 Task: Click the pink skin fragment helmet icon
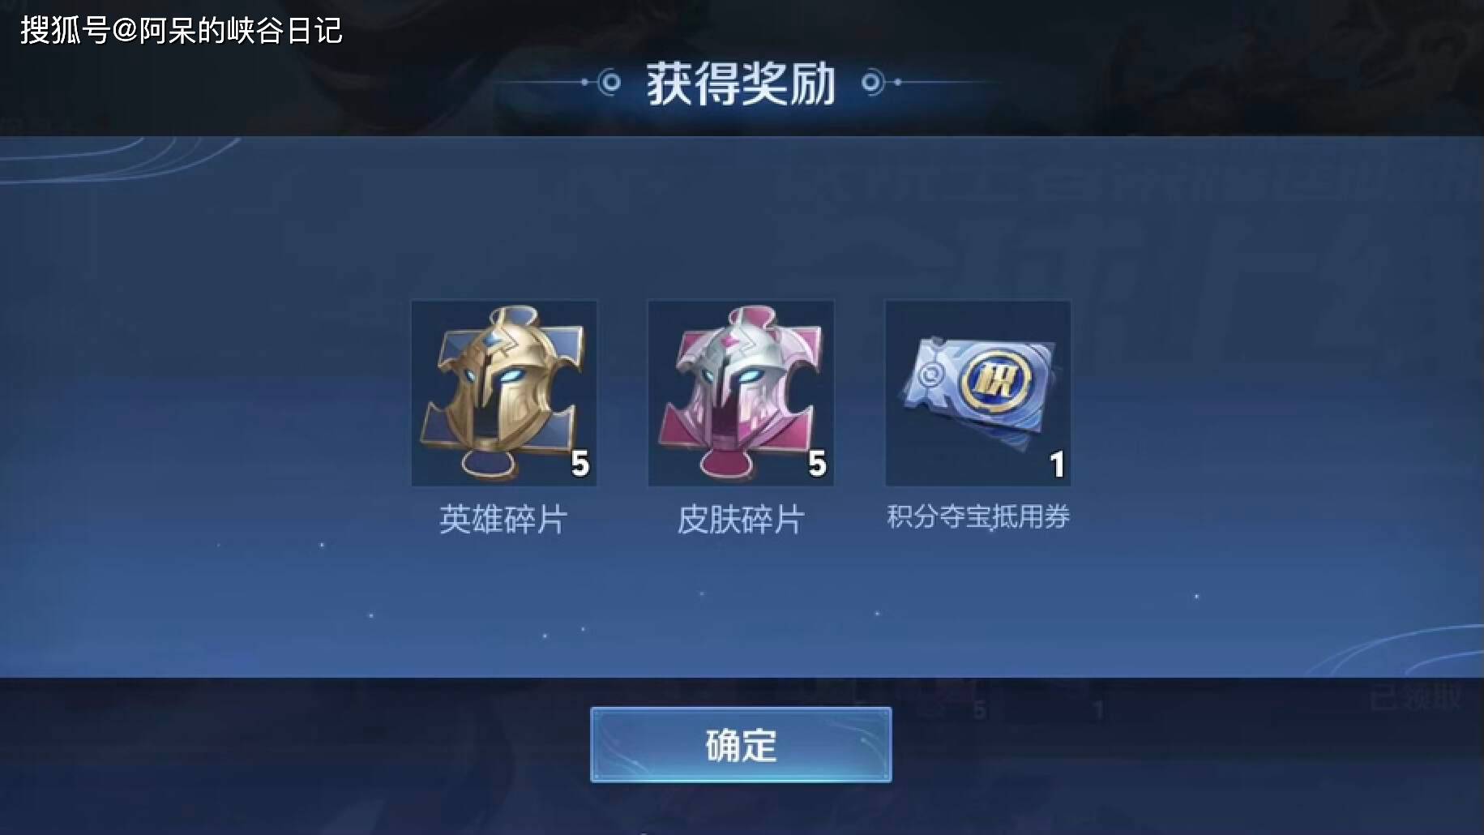[741, 393]
